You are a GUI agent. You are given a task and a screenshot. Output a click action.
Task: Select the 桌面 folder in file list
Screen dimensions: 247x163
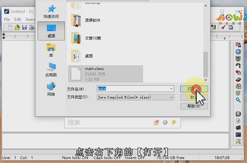[x=82, y=56]
